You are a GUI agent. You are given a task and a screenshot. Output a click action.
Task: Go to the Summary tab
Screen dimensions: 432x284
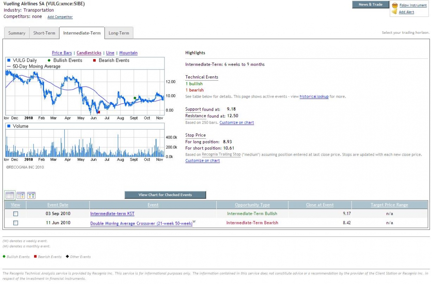17,33
